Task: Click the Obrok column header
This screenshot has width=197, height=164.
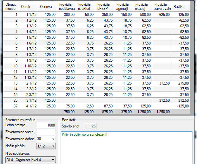Action: click(28, 6)
